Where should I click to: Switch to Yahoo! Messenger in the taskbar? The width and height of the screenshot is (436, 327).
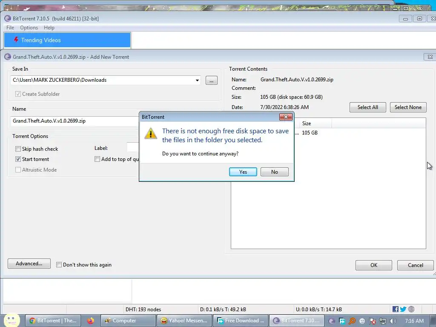184,321
